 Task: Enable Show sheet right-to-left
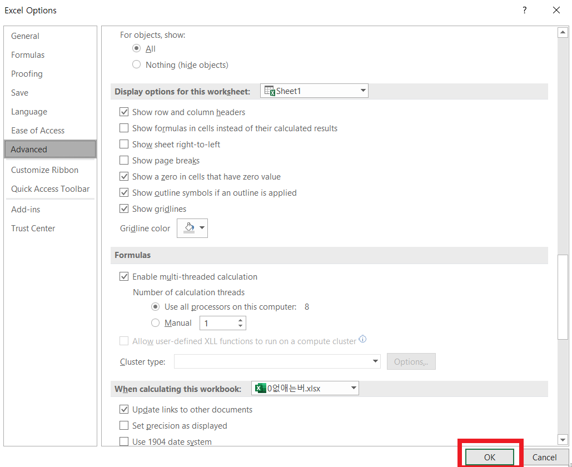pyautogui.click(x=124, y=144)
